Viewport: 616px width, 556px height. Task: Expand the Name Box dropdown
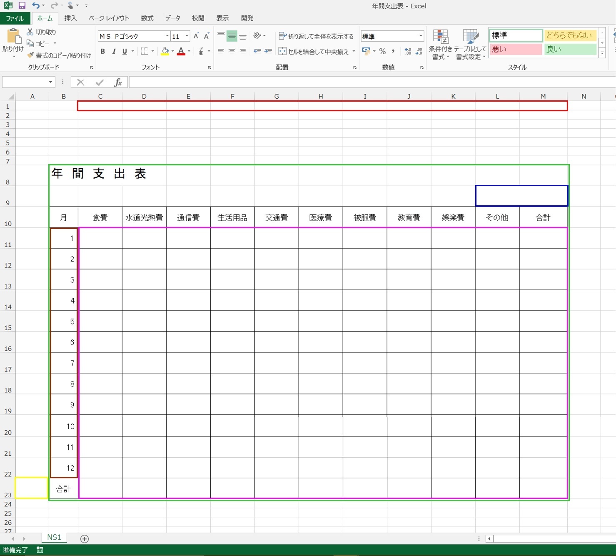(50, 82)
